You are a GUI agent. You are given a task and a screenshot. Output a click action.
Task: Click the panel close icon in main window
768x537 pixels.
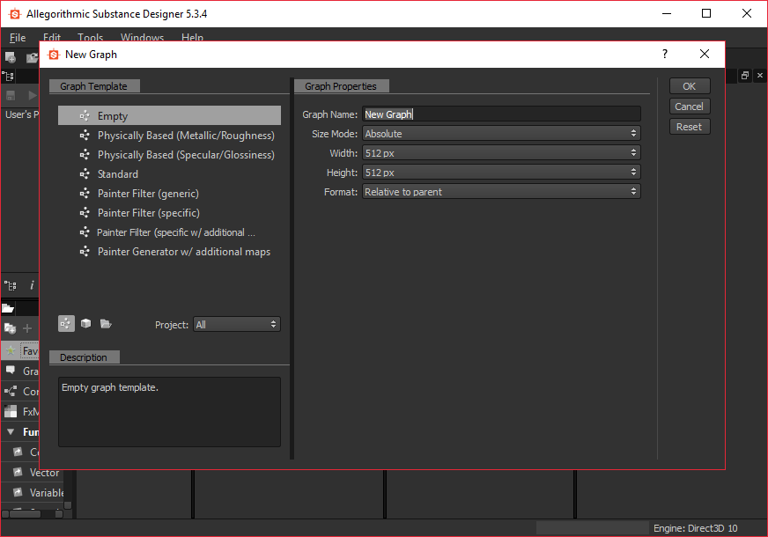[x=760, y=76]
